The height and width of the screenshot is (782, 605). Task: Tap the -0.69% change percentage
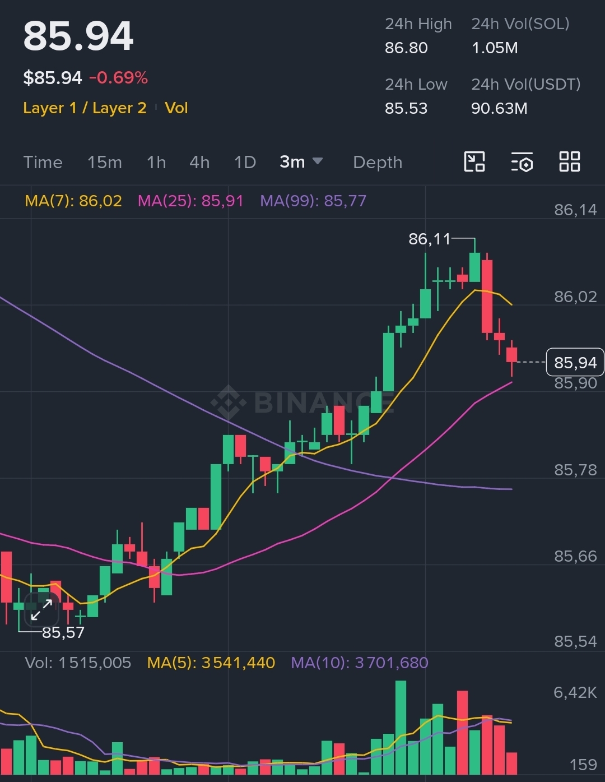pyautogui.click(x=118, y=77)
